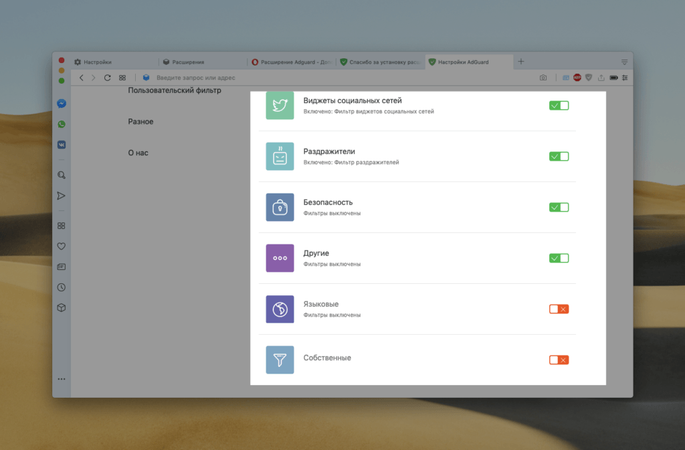Screen dimensions: 685x450
Task: Open Speed Dial grid icon in sidebar
Action: click(x=62, y=226)
